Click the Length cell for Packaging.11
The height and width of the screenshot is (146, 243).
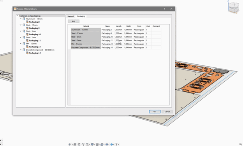118,40
